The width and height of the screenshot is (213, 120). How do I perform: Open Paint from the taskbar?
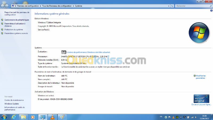[62, 117]
